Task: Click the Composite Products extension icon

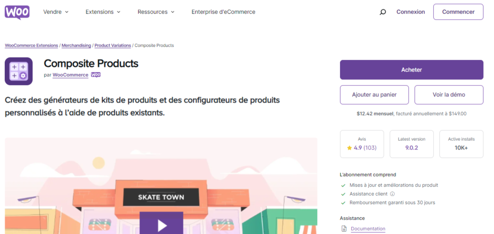Action: (x=19, y=71)
